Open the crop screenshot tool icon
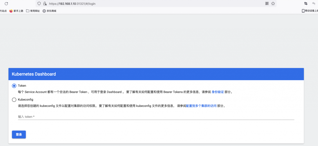Screen dimensions: 318x146 click(x=306, y=3)
